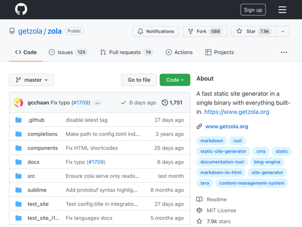Open the Projects tab
302x227 pixels.
coord(219,52)
